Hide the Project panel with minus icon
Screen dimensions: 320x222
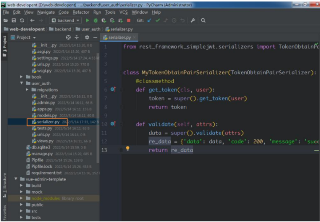[x=95, y=37]
